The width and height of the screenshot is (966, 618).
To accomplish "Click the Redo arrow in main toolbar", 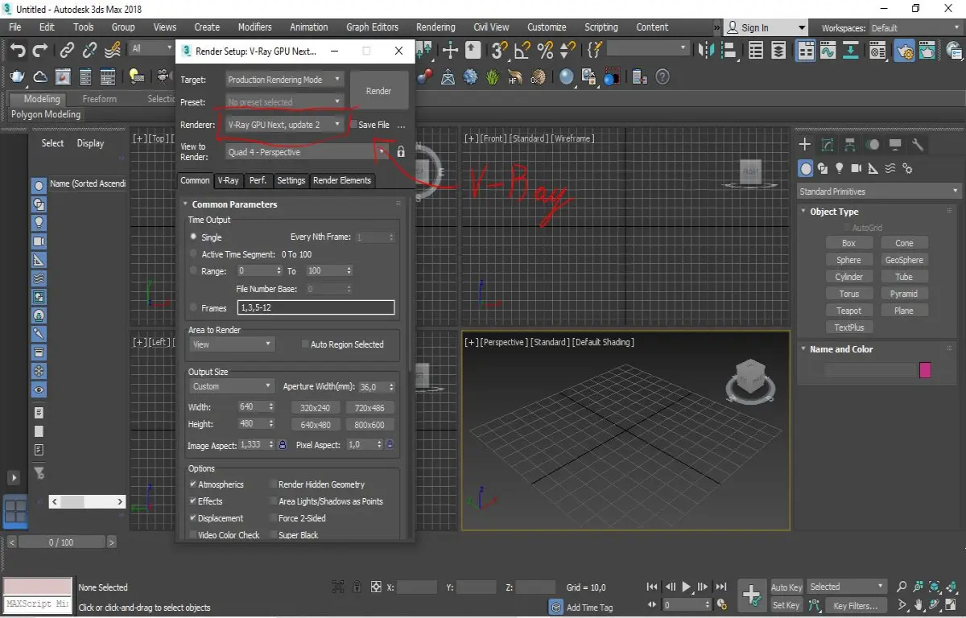I will coord(39,50).
